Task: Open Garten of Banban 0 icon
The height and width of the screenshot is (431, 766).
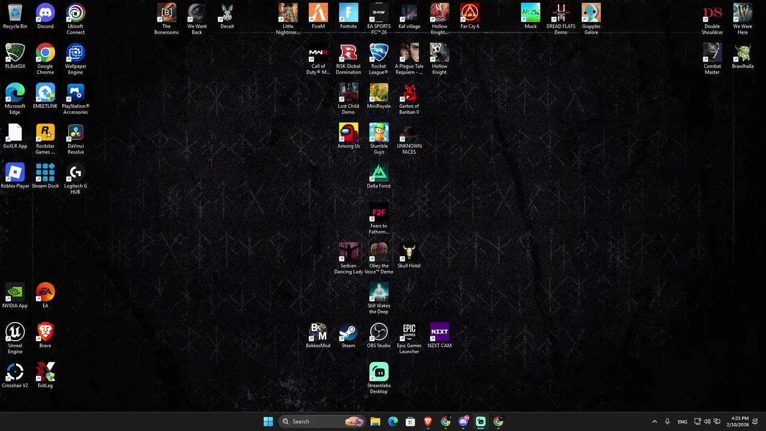Action: click(x=409, y=99)
